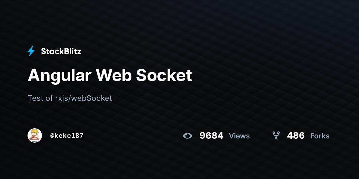359x179 pixels.
Task: Click rxjs/webSocket in the description
Action: pyautogui.click(x=83, y=98)
